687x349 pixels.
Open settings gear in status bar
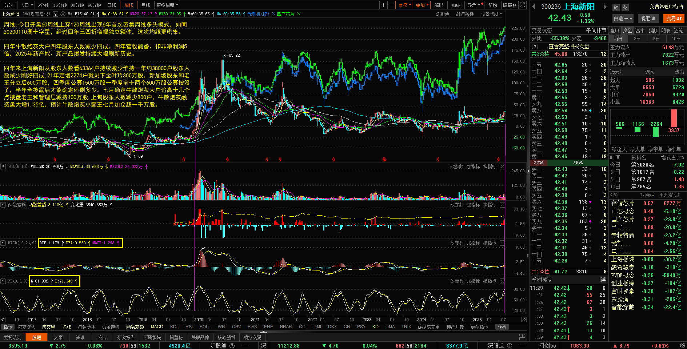pos(682,345)
